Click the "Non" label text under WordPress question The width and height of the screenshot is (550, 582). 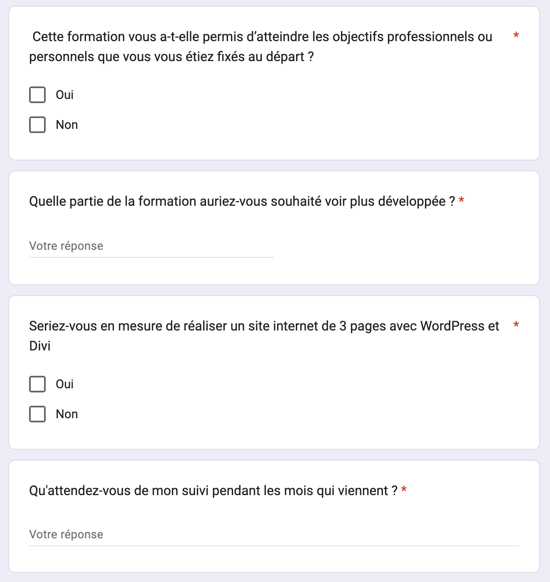tap(67, 414)
